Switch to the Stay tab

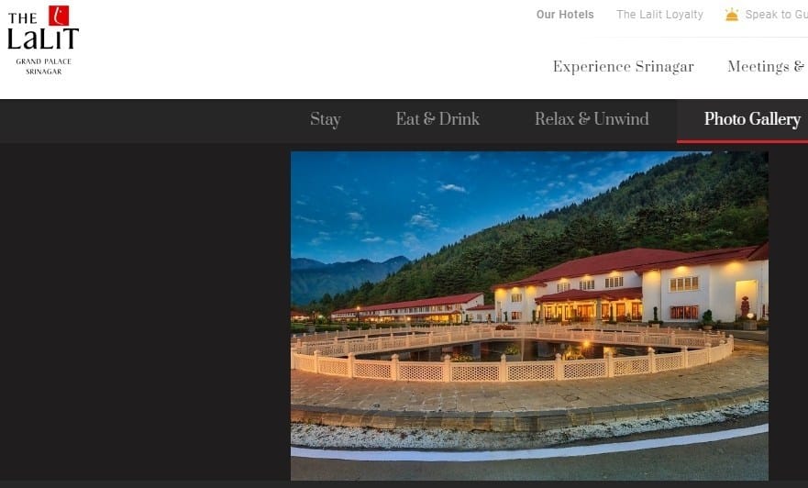tap(326, 119)
